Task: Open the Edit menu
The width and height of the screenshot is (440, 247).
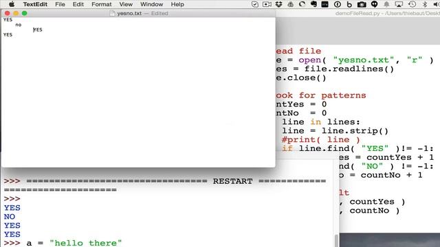Action: point(78,4)
